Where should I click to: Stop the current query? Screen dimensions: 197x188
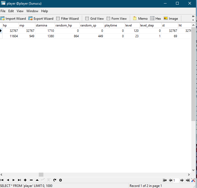tap(60, 180)
